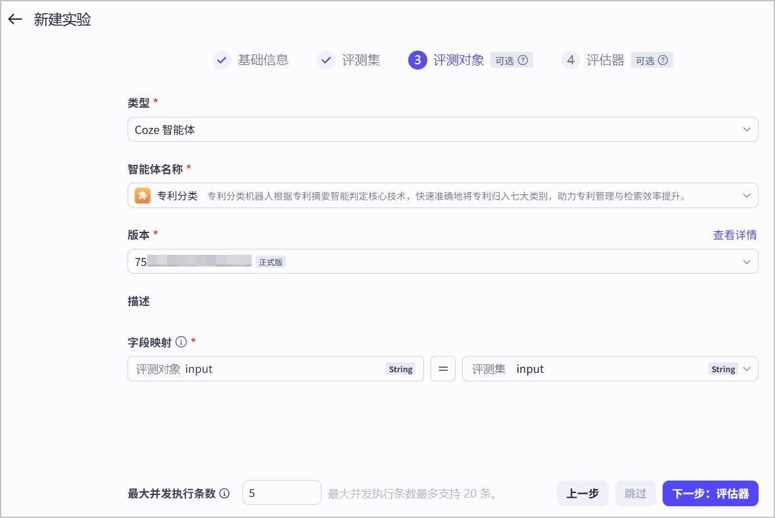The image size is (775, 518).
Task: Click the info icon next to 最大并发执行条数
Action: click(224, 493)
